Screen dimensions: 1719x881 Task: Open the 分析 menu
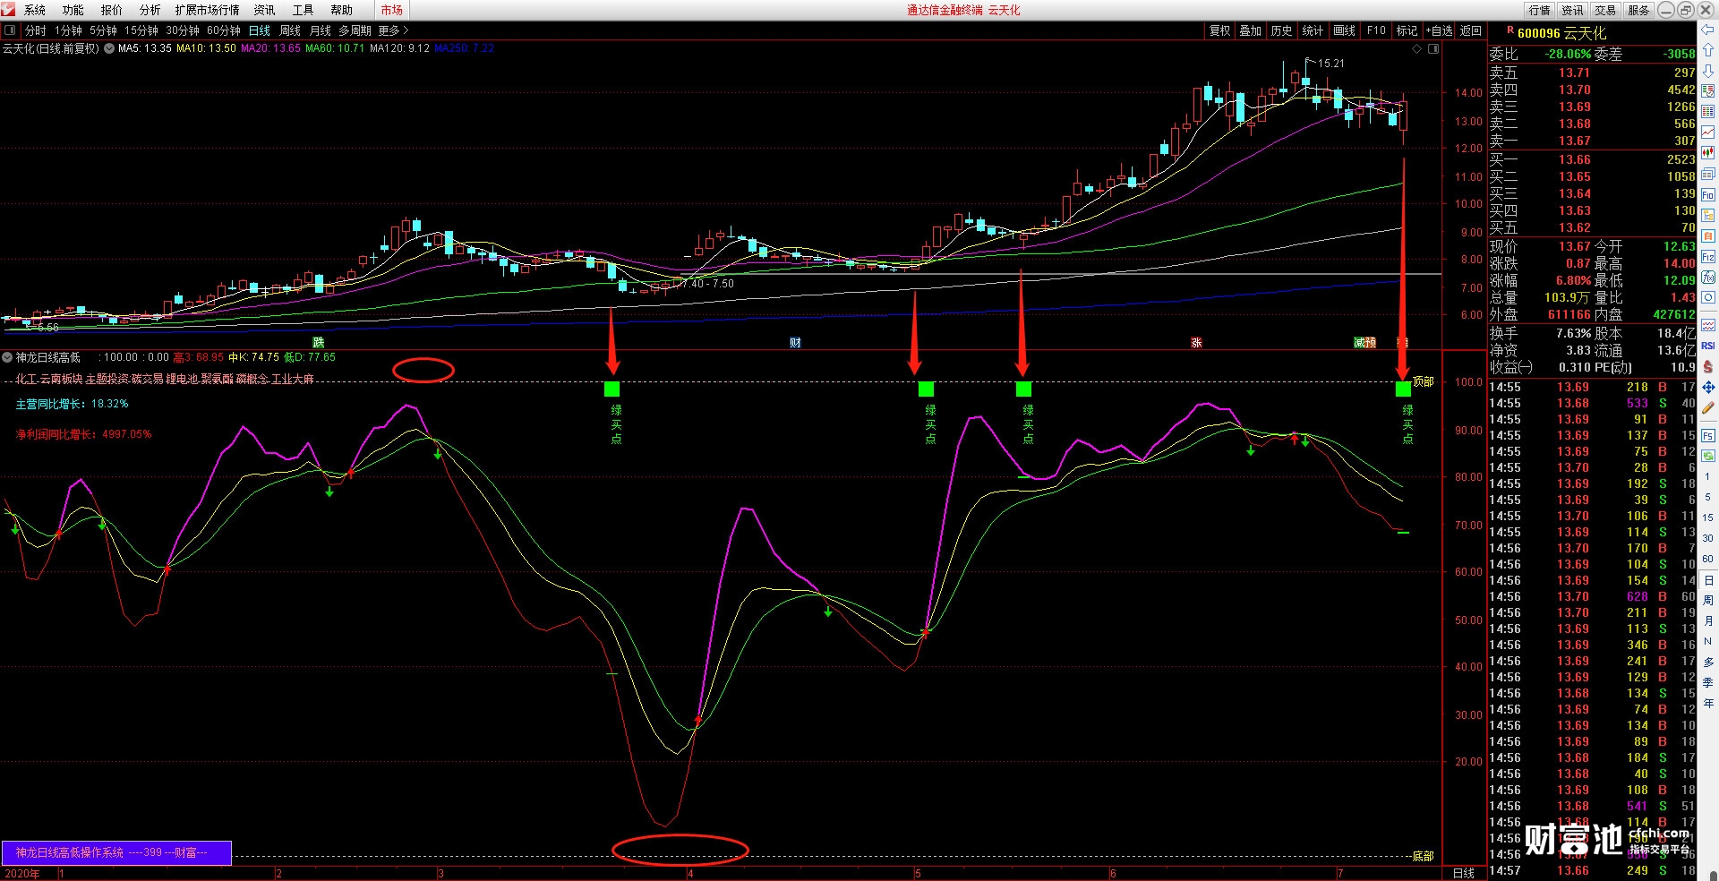click(x=150, y=10)
